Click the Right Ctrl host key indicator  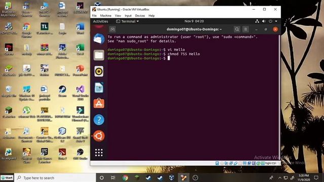pos(270,163)
